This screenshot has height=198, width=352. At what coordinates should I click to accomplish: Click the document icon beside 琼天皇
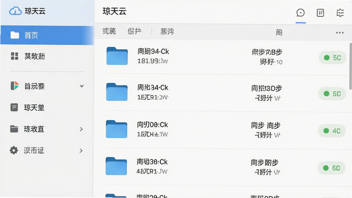[14, 107]
